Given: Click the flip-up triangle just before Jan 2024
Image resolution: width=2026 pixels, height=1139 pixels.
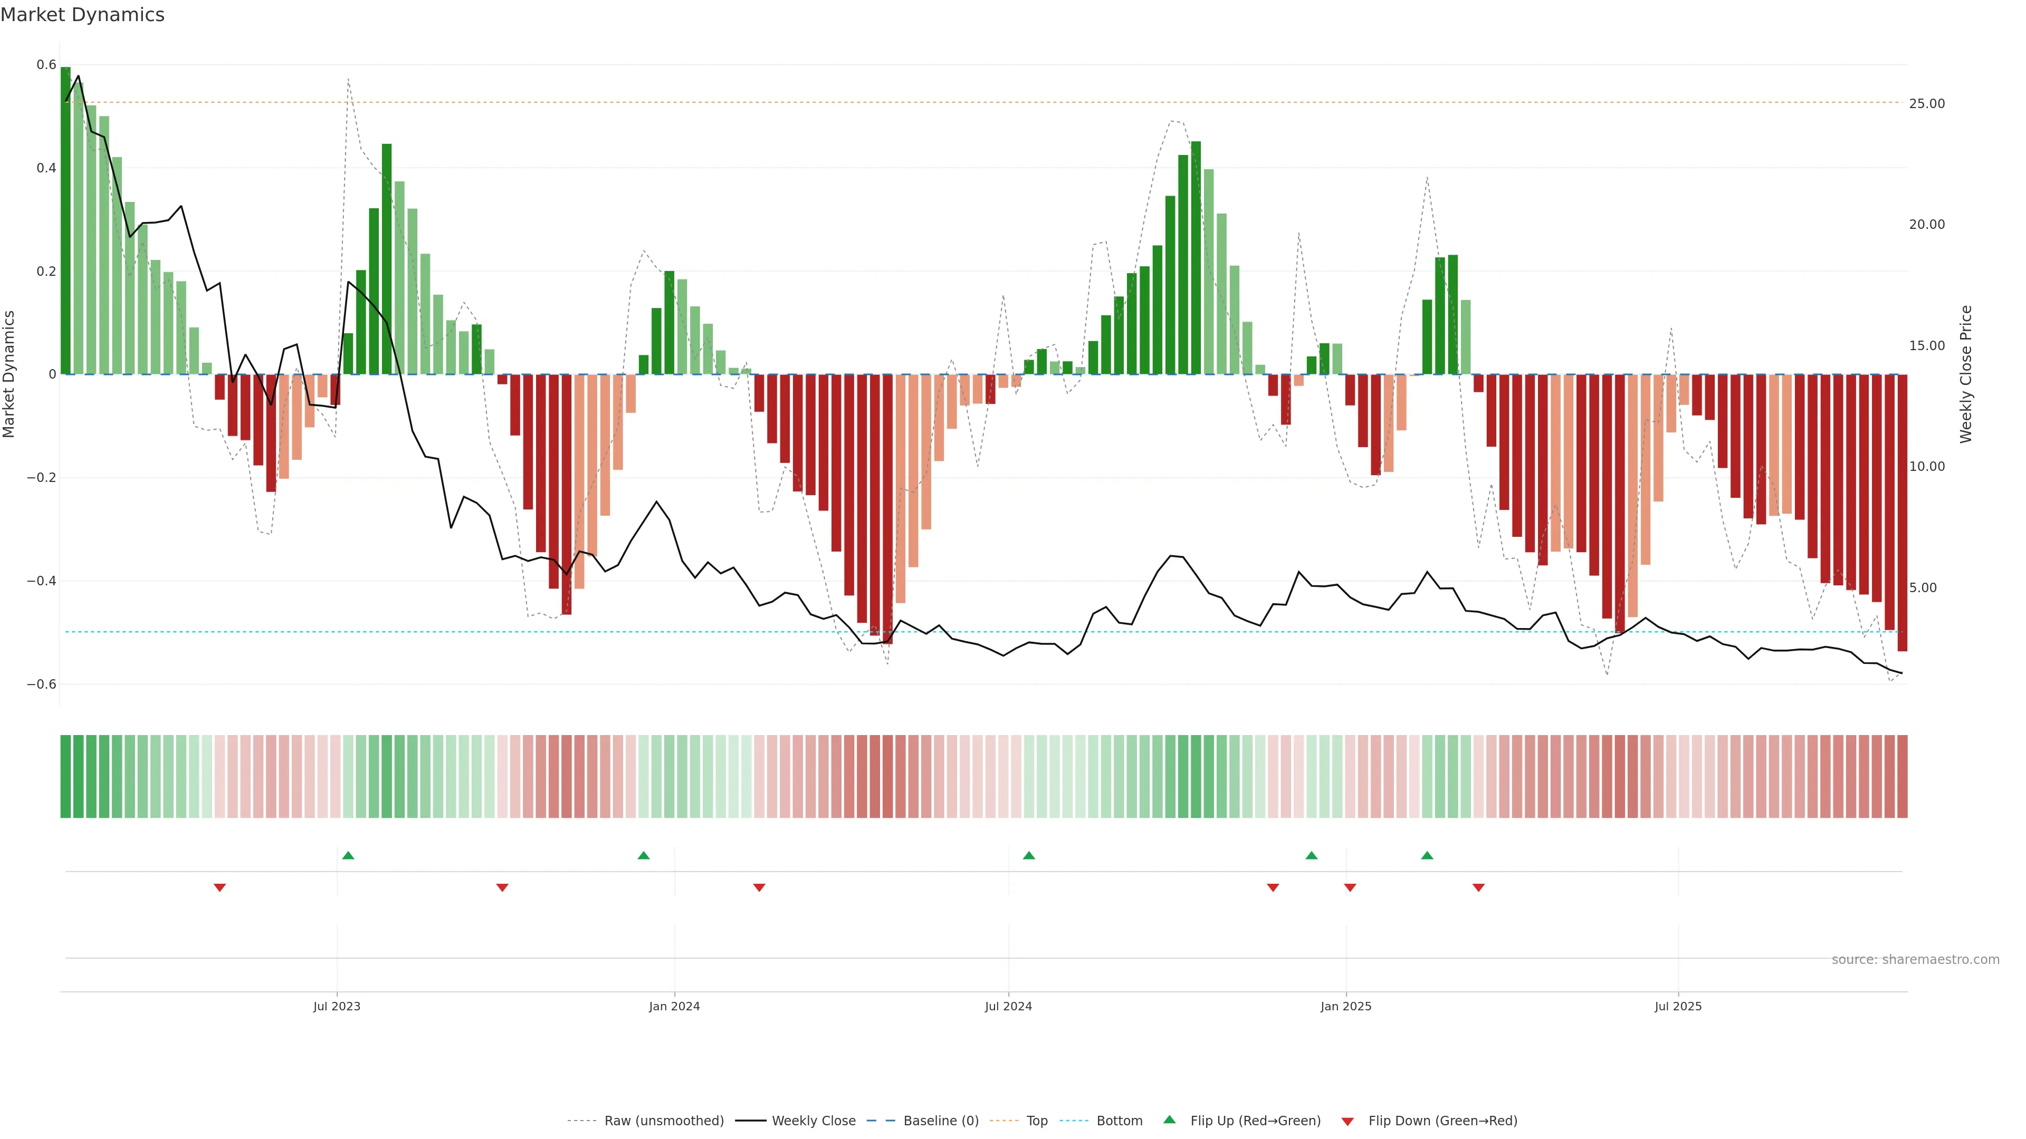Looking at the screenshot, I should click(x=643, y=855).
